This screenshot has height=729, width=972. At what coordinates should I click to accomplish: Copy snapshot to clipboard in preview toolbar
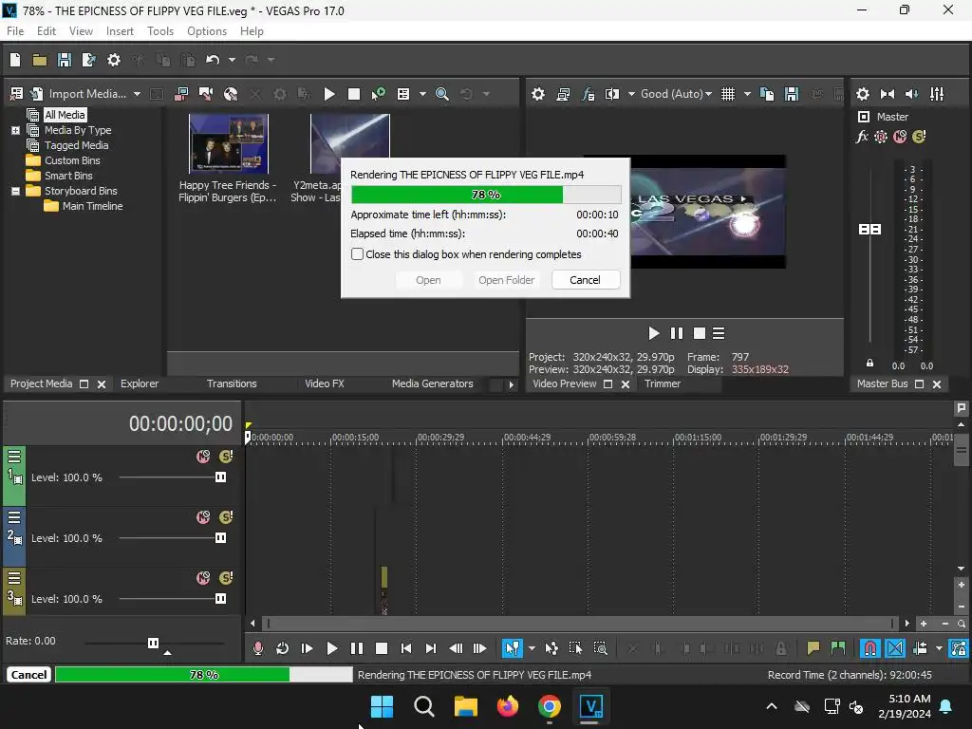[x=767, y=94]
